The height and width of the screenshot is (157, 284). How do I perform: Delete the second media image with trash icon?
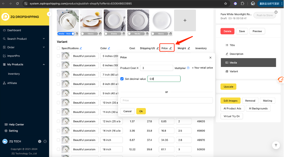100,34
